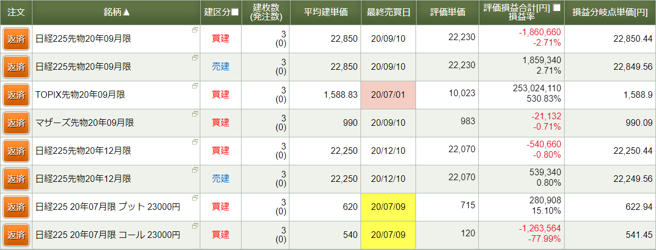Click the valuation price 715
This screenshot has height=250, width=656.
click(468, 205)
